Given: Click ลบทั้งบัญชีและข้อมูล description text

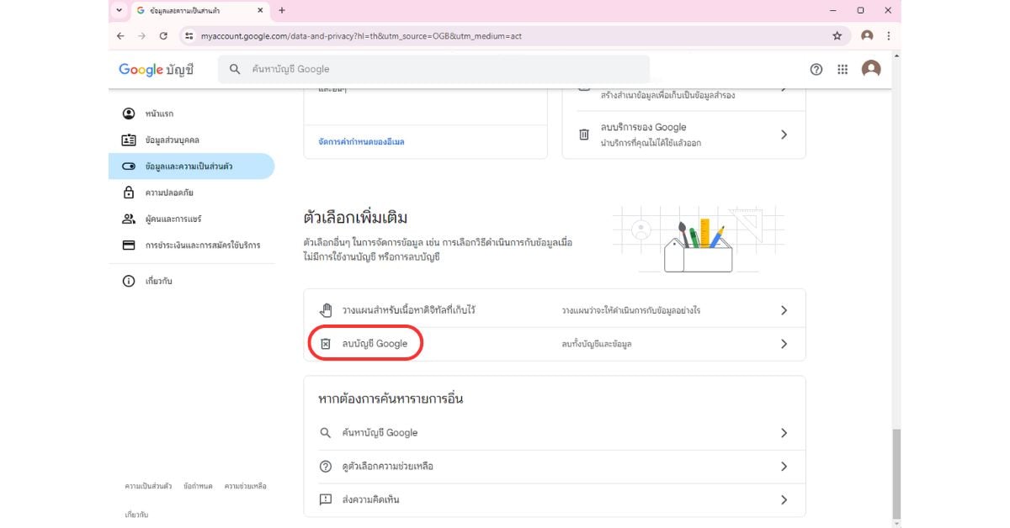Looking at the screenshot, I should pyautogui.click(x=597, y=344).
